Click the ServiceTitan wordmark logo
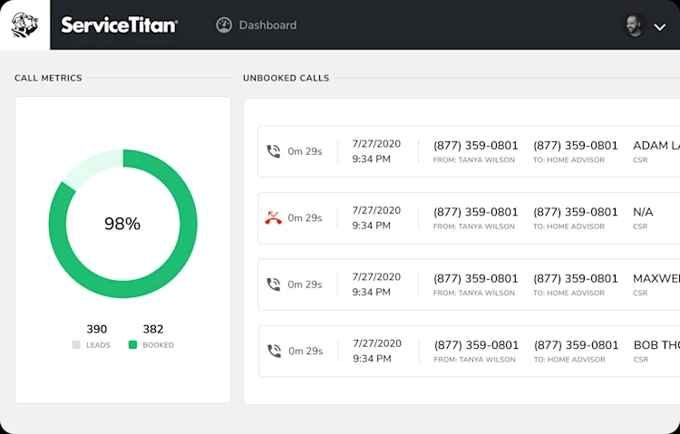 pyautogui.click(x=120, y=25)
